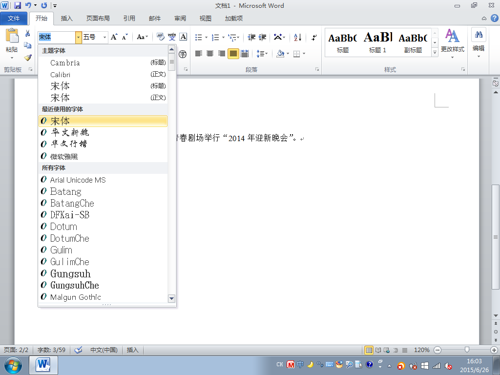
Task: Select the Format Painter brush icon
Action: point(27,58)
